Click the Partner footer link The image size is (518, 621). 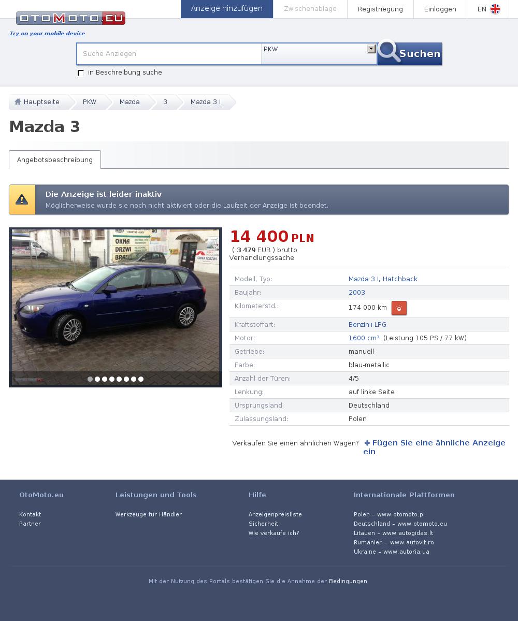30,524
